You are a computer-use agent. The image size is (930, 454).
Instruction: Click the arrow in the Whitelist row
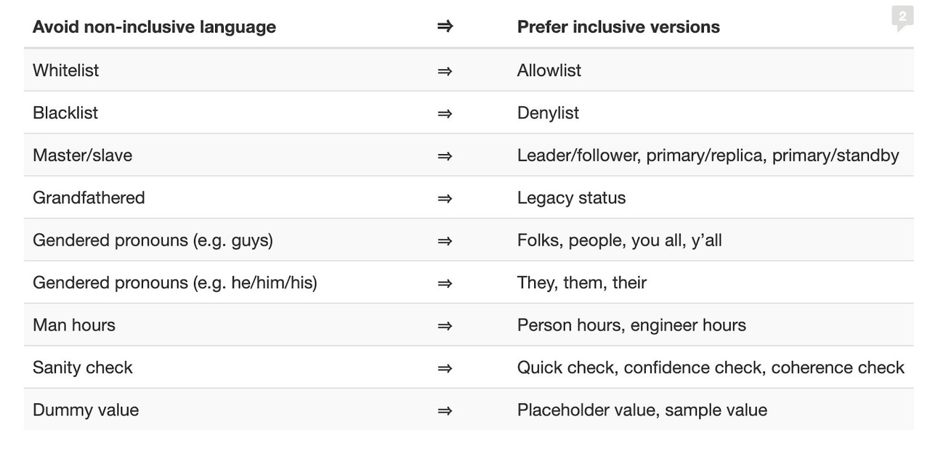coord(445,70)
